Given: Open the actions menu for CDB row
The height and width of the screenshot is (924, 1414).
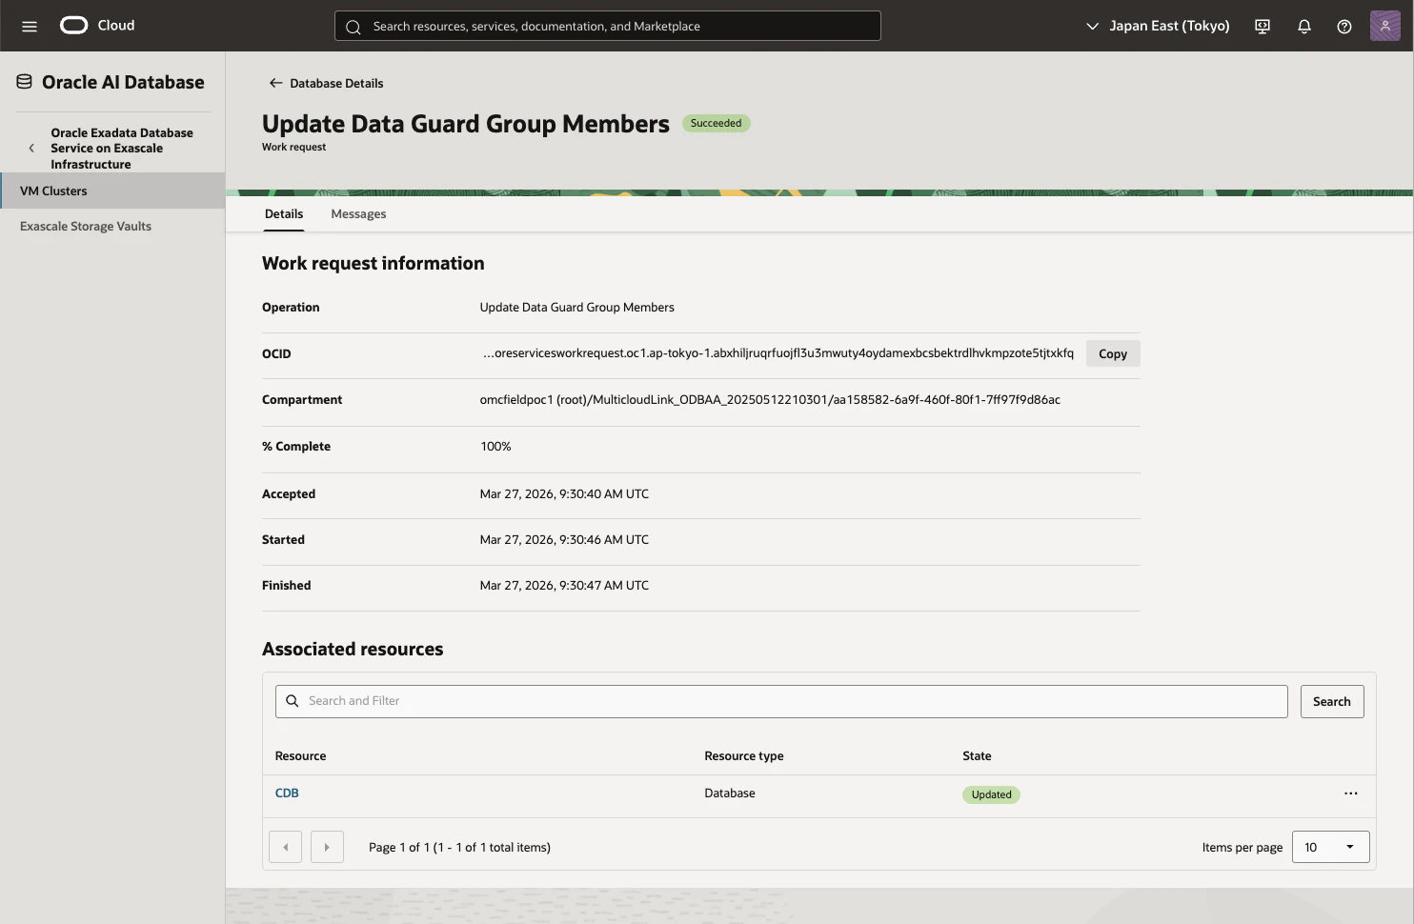Looking at the screenshot, I should (1351, 793).
